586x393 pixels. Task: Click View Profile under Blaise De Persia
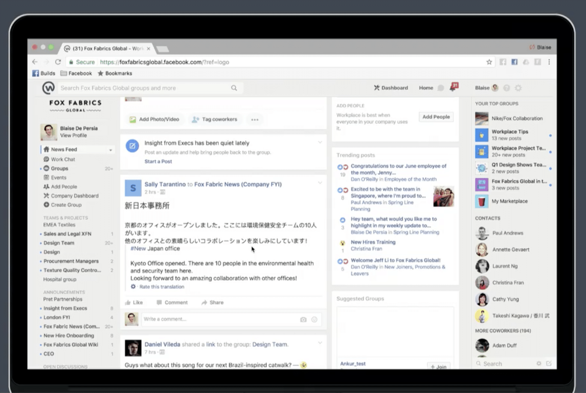pos(73,135)
